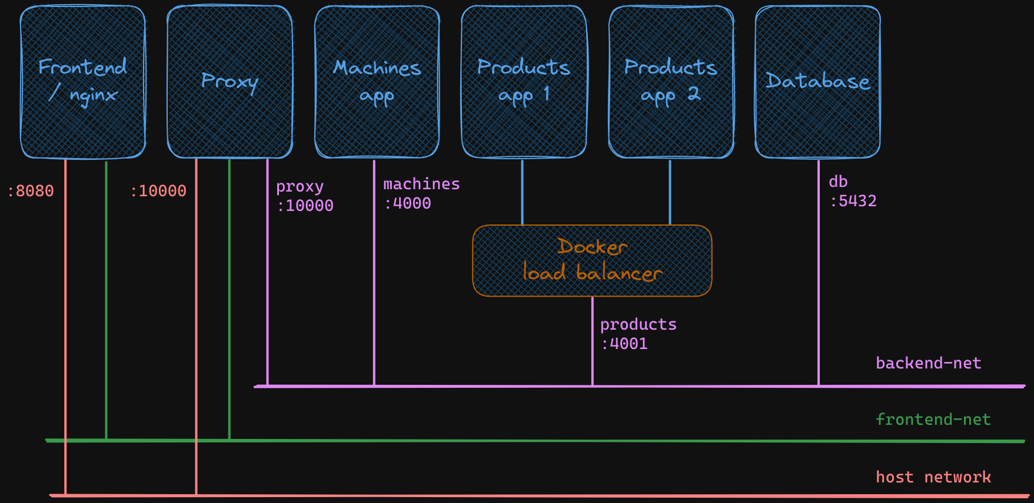Click the host network label
The image size is (1034, 503).
[x=933, y=477]
